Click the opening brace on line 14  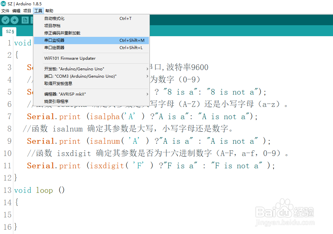17,202
